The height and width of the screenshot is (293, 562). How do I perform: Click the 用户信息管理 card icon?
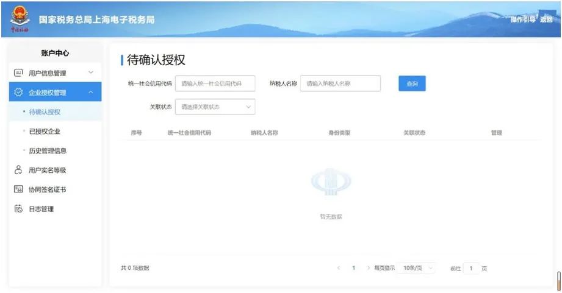(x=18, y=73)
